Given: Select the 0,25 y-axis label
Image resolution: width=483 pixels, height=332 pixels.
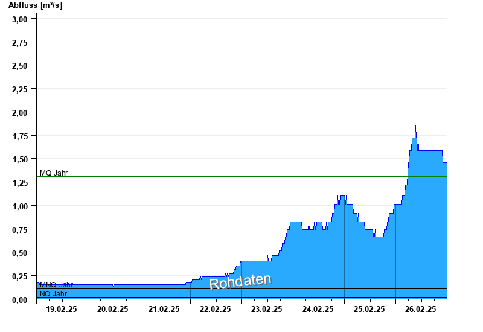Looking at the screenshot, I should (x=20, y=276).
